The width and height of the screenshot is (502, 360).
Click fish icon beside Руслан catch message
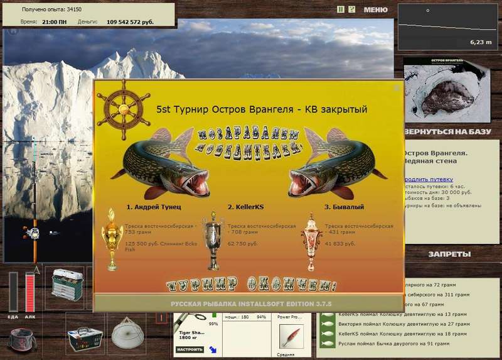tap(328, 344)
